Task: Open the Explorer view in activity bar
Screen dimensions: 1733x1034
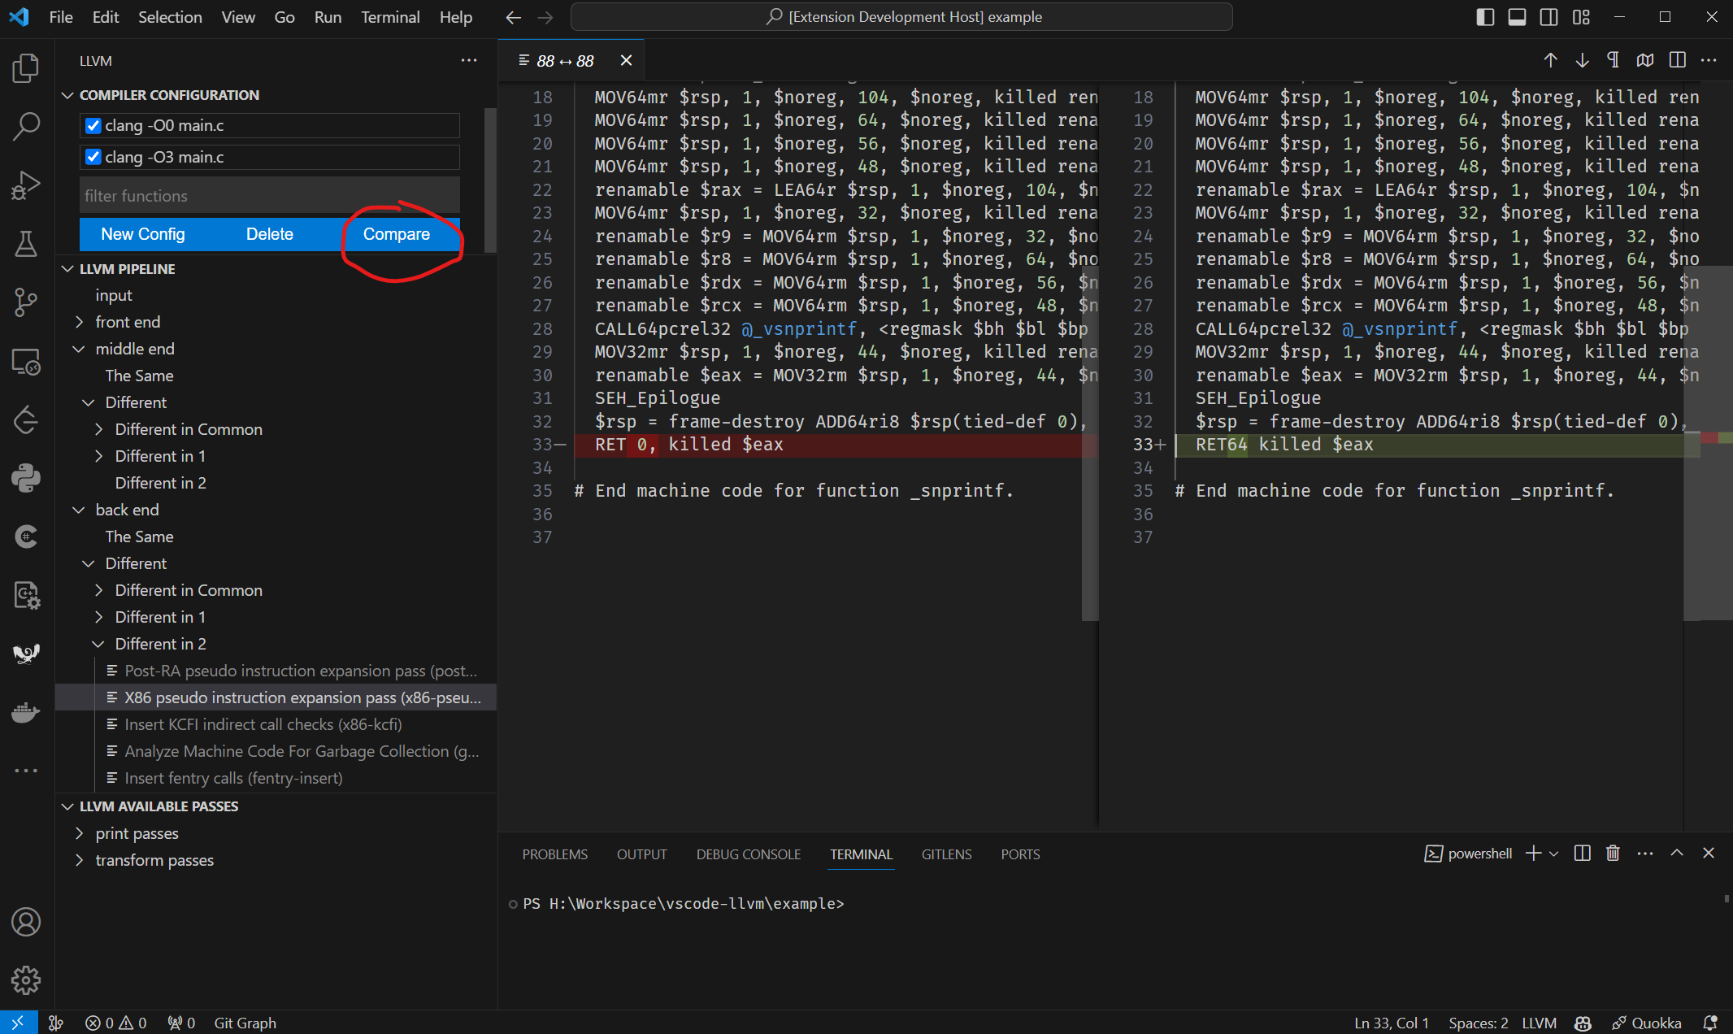Action: click(x=26, y=68)
